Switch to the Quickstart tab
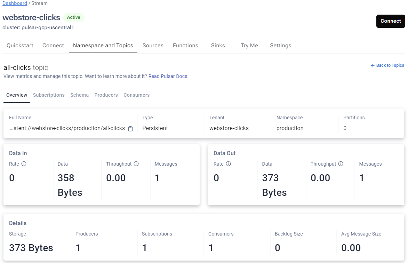The width and height of the screenshot is (408, 263). click(20, 46)
